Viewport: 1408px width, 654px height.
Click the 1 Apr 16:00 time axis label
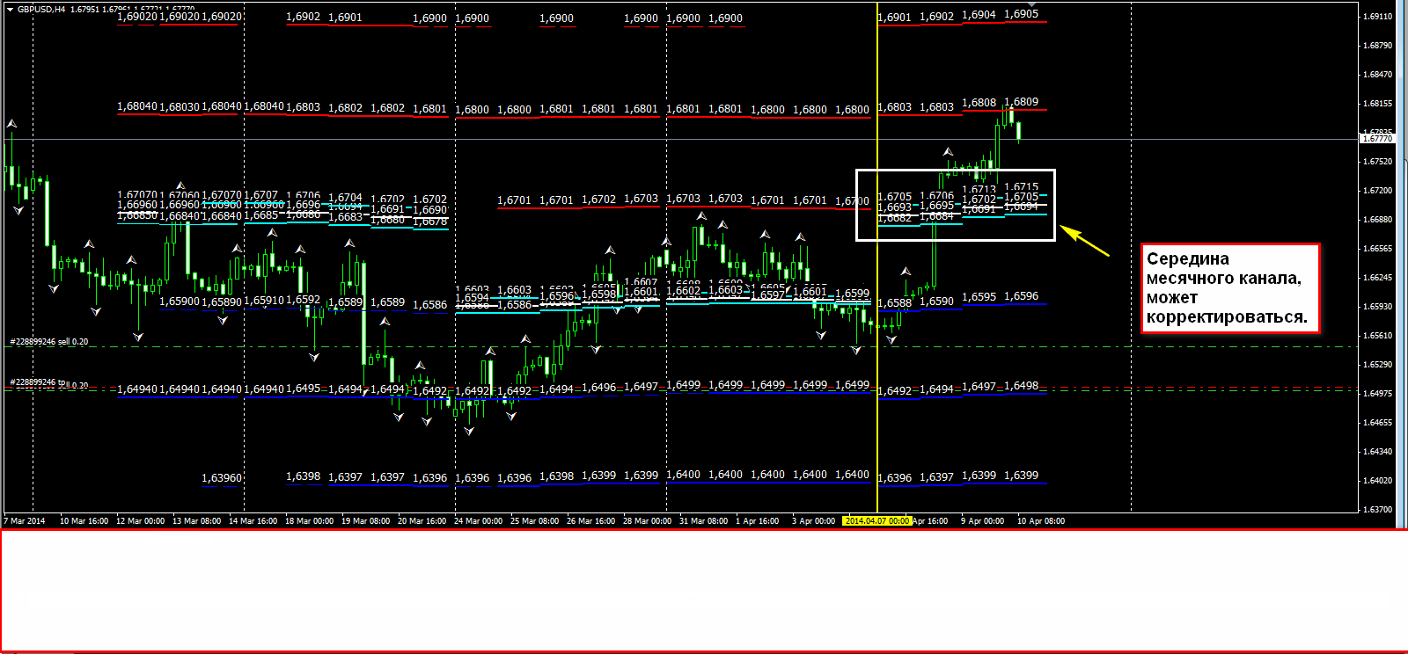[757, 520]
